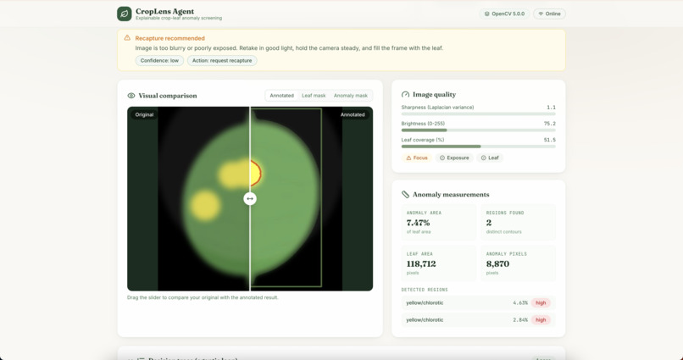Click the high badge on the 2.84% row
Viewport: 683px width, 360px height.
pyautogui.click(x=541, y=320)
